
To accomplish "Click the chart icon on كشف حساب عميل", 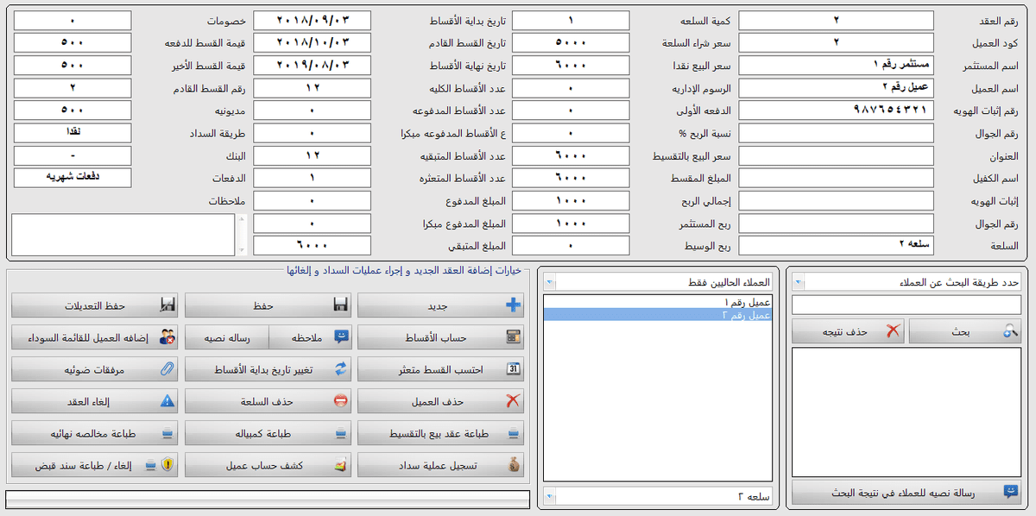I will coord(340,465).
